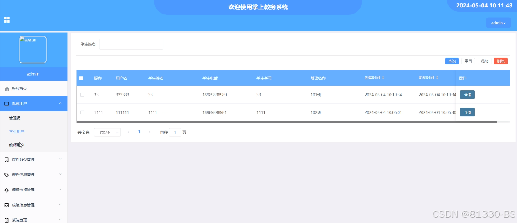Select 教师用户 submenu item
517x223 pixels.
(17, 145)
